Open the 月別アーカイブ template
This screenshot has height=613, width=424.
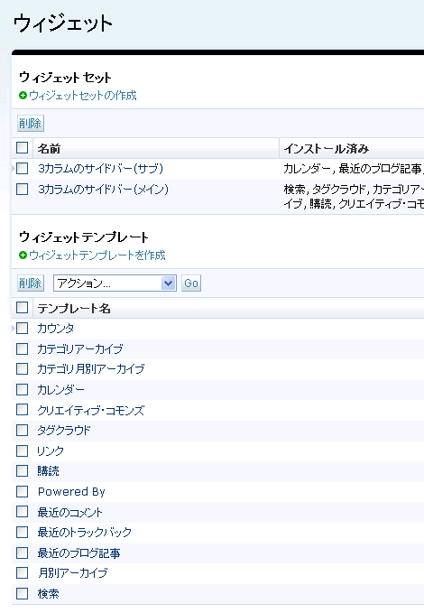tap(73, 573)
